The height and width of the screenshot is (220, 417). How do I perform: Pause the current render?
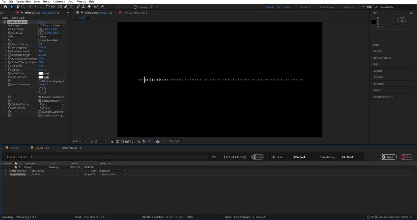click(388, 157)
